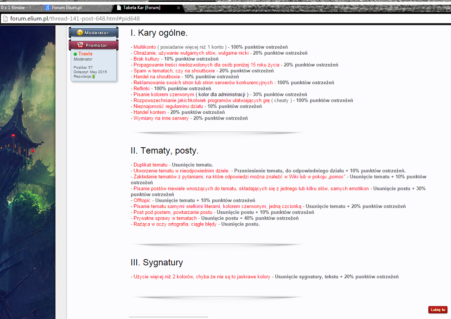This screenshot has width=451, height=319.
Task: Click the Moderator badge smiley icon
Action: click(80, 33)
